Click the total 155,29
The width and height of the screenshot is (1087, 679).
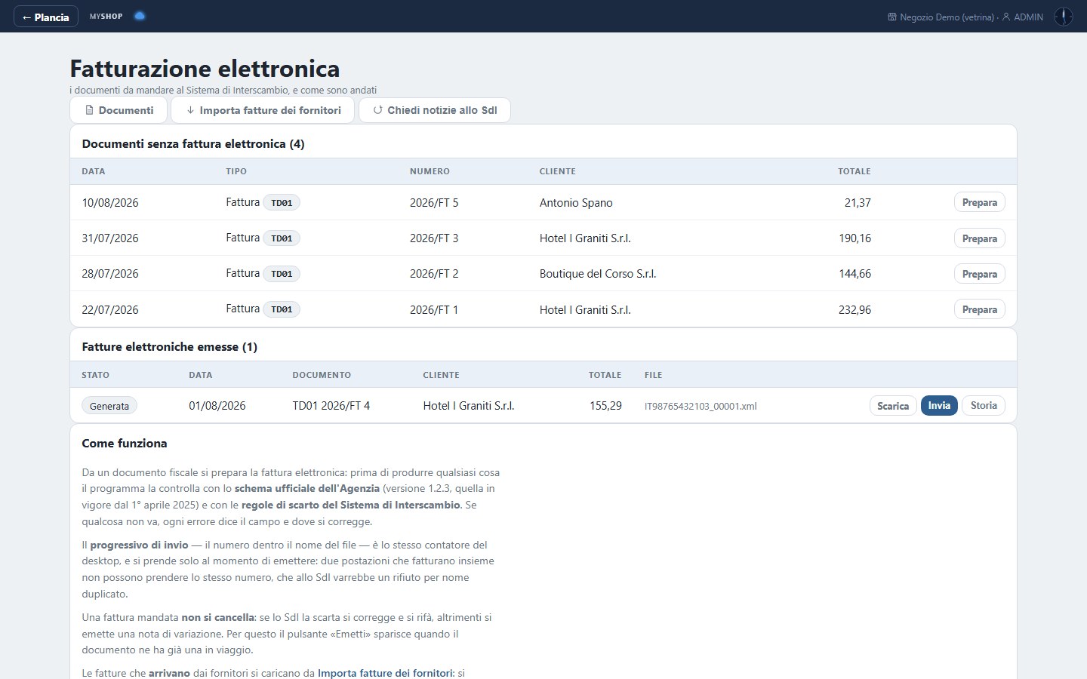click(x=605, y=406)
